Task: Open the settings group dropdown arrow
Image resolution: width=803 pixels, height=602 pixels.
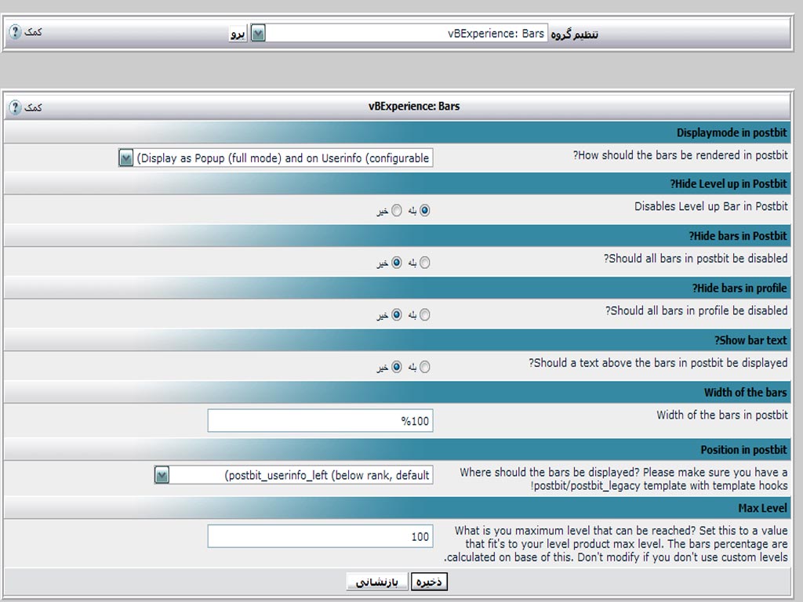Action: [x=258, y=33]
